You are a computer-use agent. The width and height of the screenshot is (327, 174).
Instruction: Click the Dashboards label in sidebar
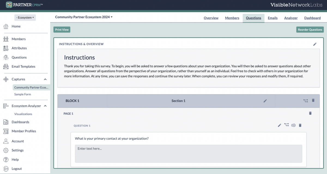coord(20,122)
